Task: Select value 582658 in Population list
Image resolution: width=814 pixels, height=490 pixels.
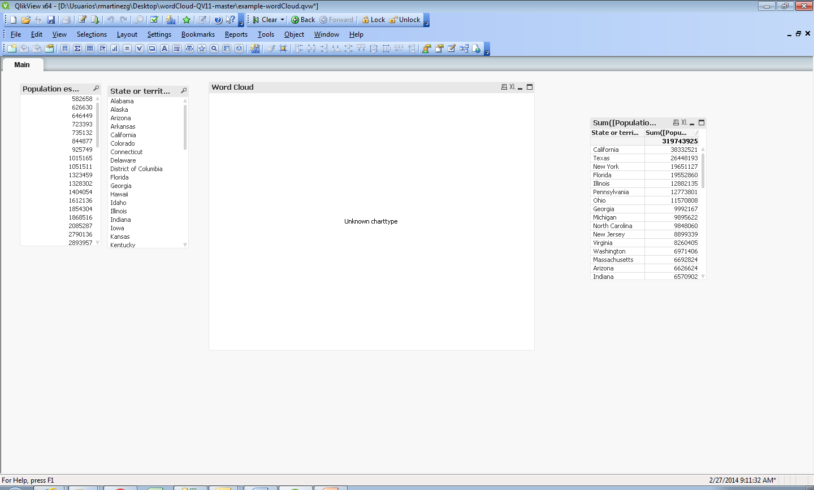Action: pyautogui.click(x=82, y=99)
